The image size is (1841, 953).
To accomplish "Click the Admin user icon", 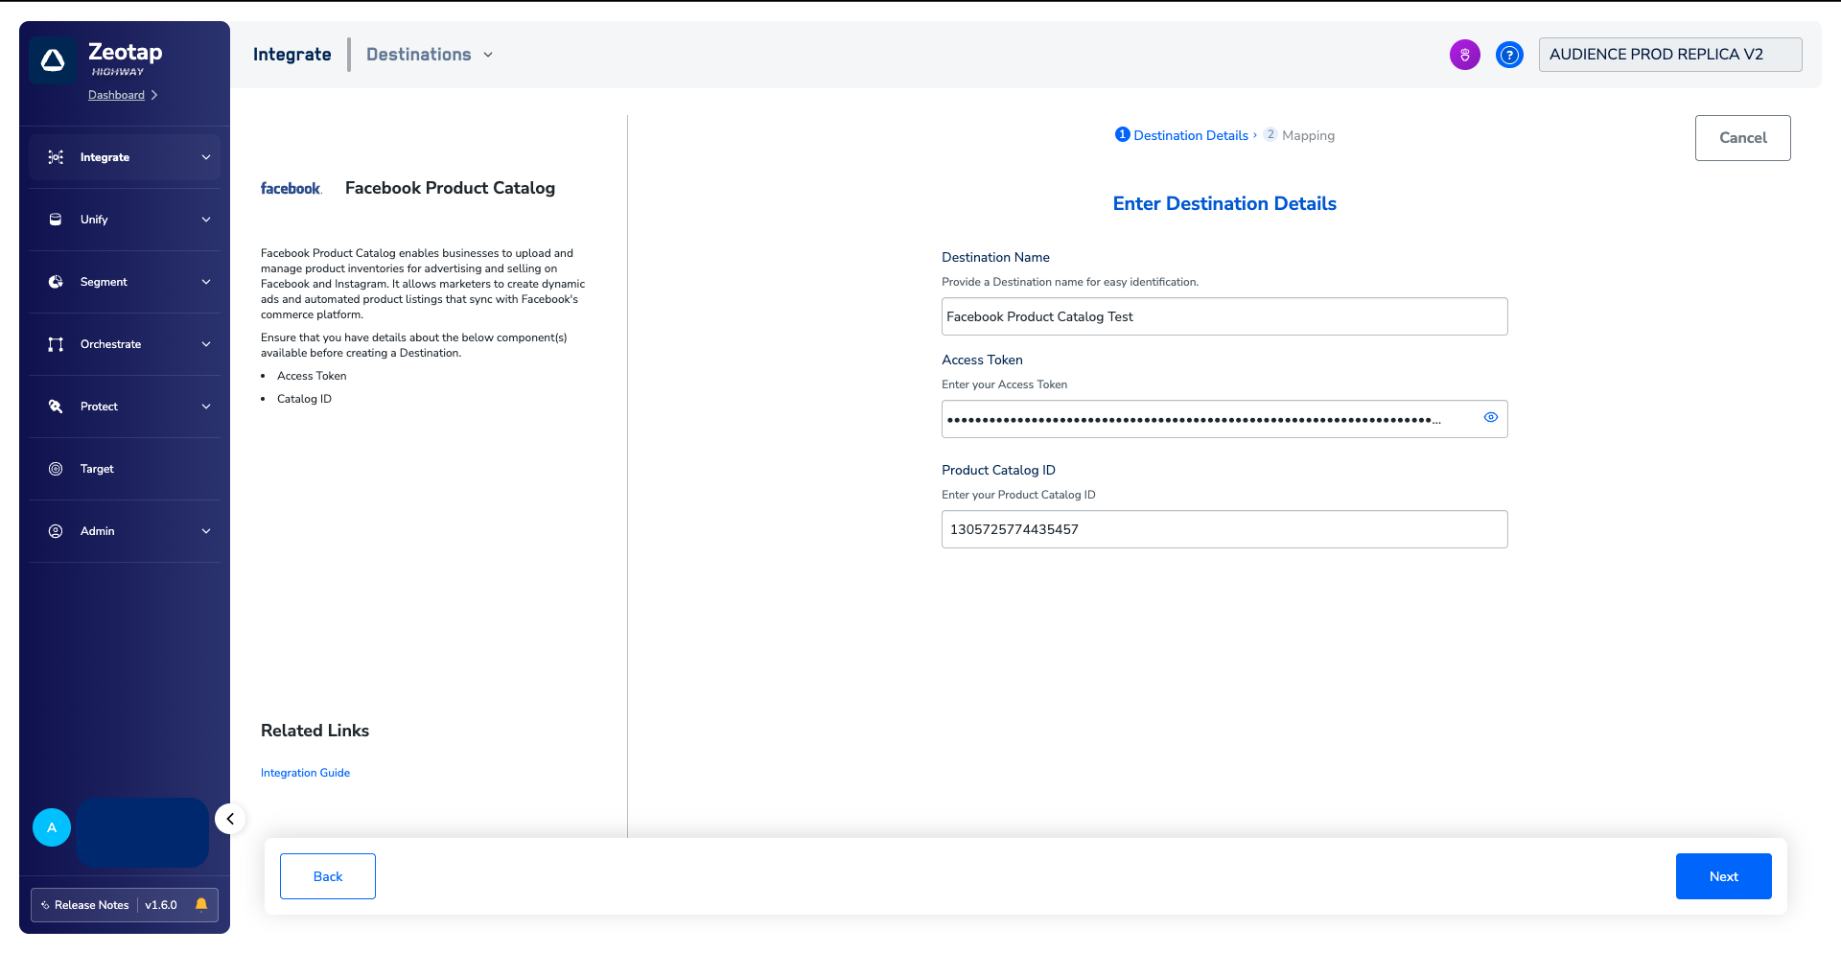I will 56,531.
